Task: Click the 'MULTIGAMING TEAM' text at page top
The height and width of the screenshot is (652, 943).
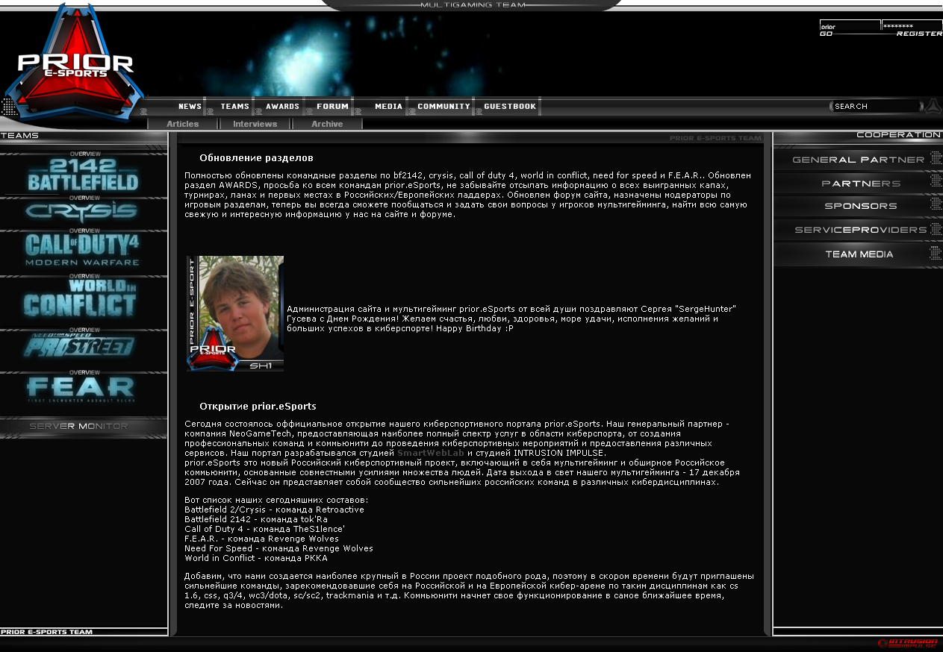Action: click(473, 4)
